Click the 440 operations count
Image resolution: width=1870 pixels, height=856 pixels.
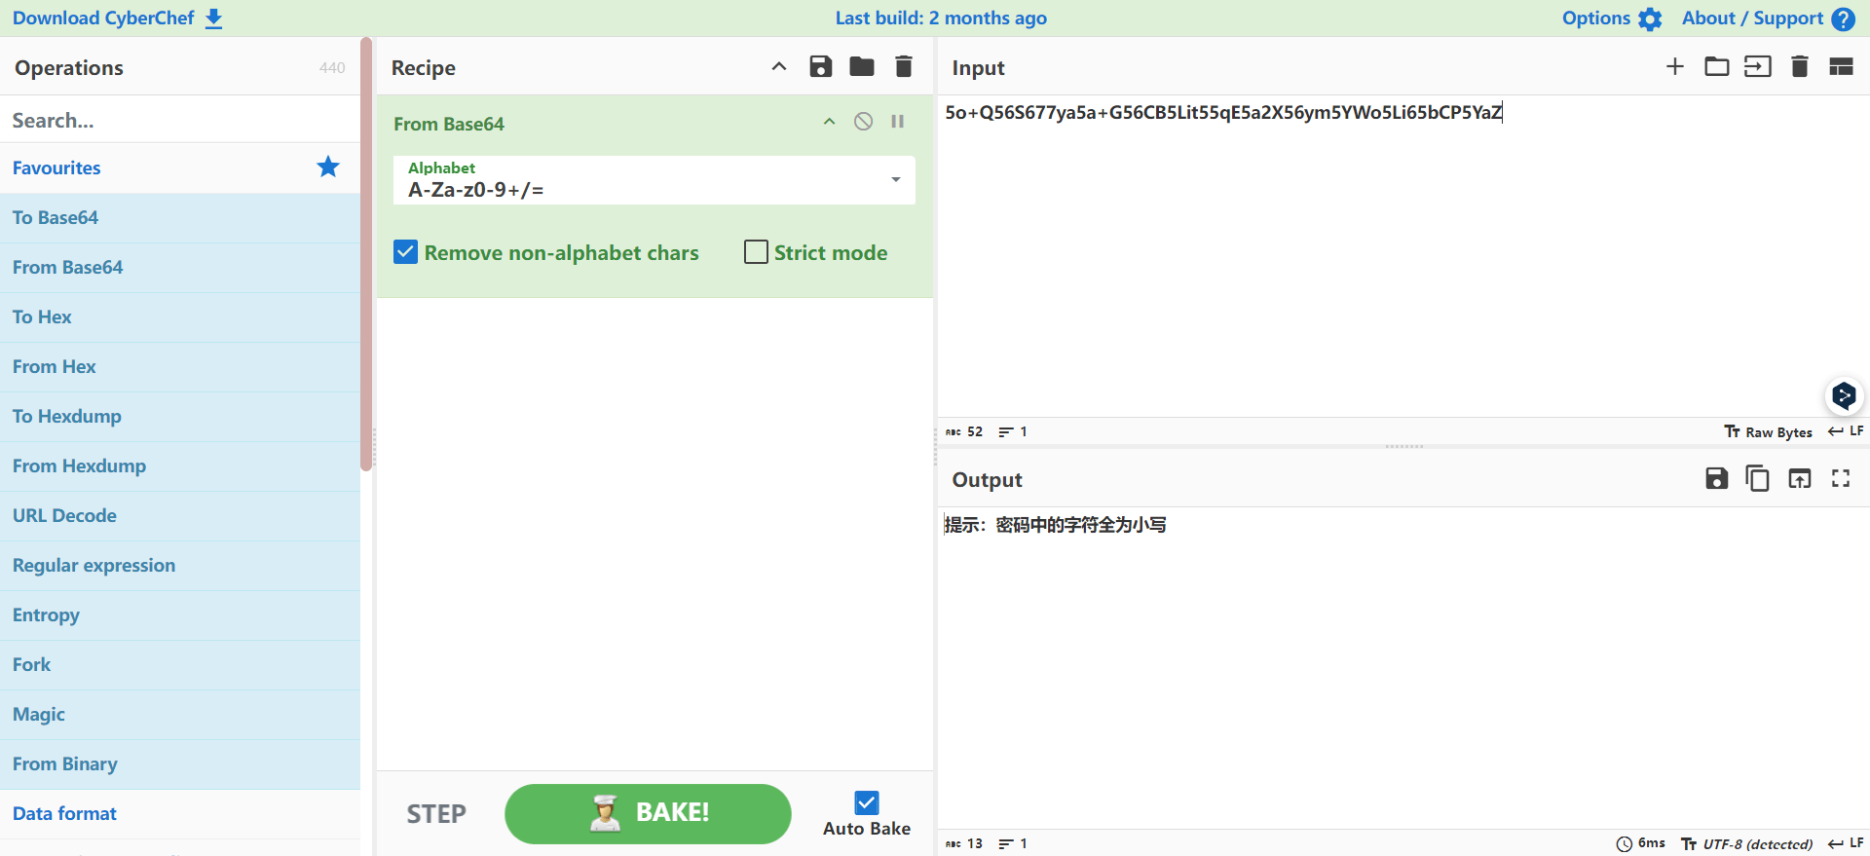pyautogui.click(x=332, y=68)
